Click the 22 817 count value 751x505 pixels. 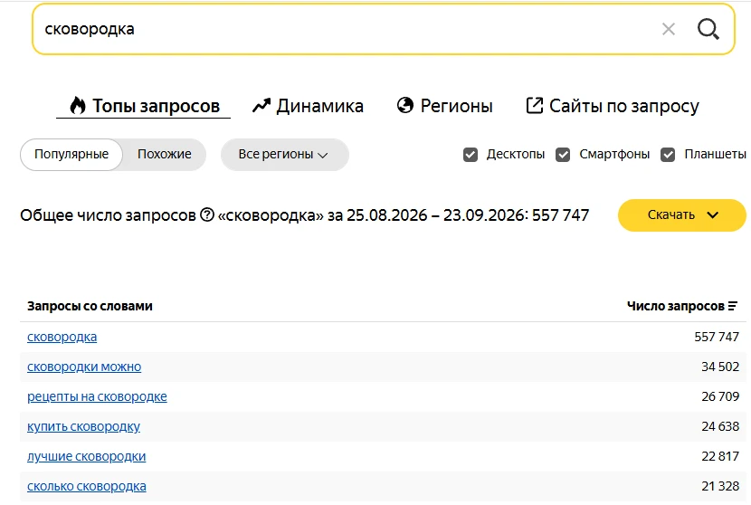[720, 457]
